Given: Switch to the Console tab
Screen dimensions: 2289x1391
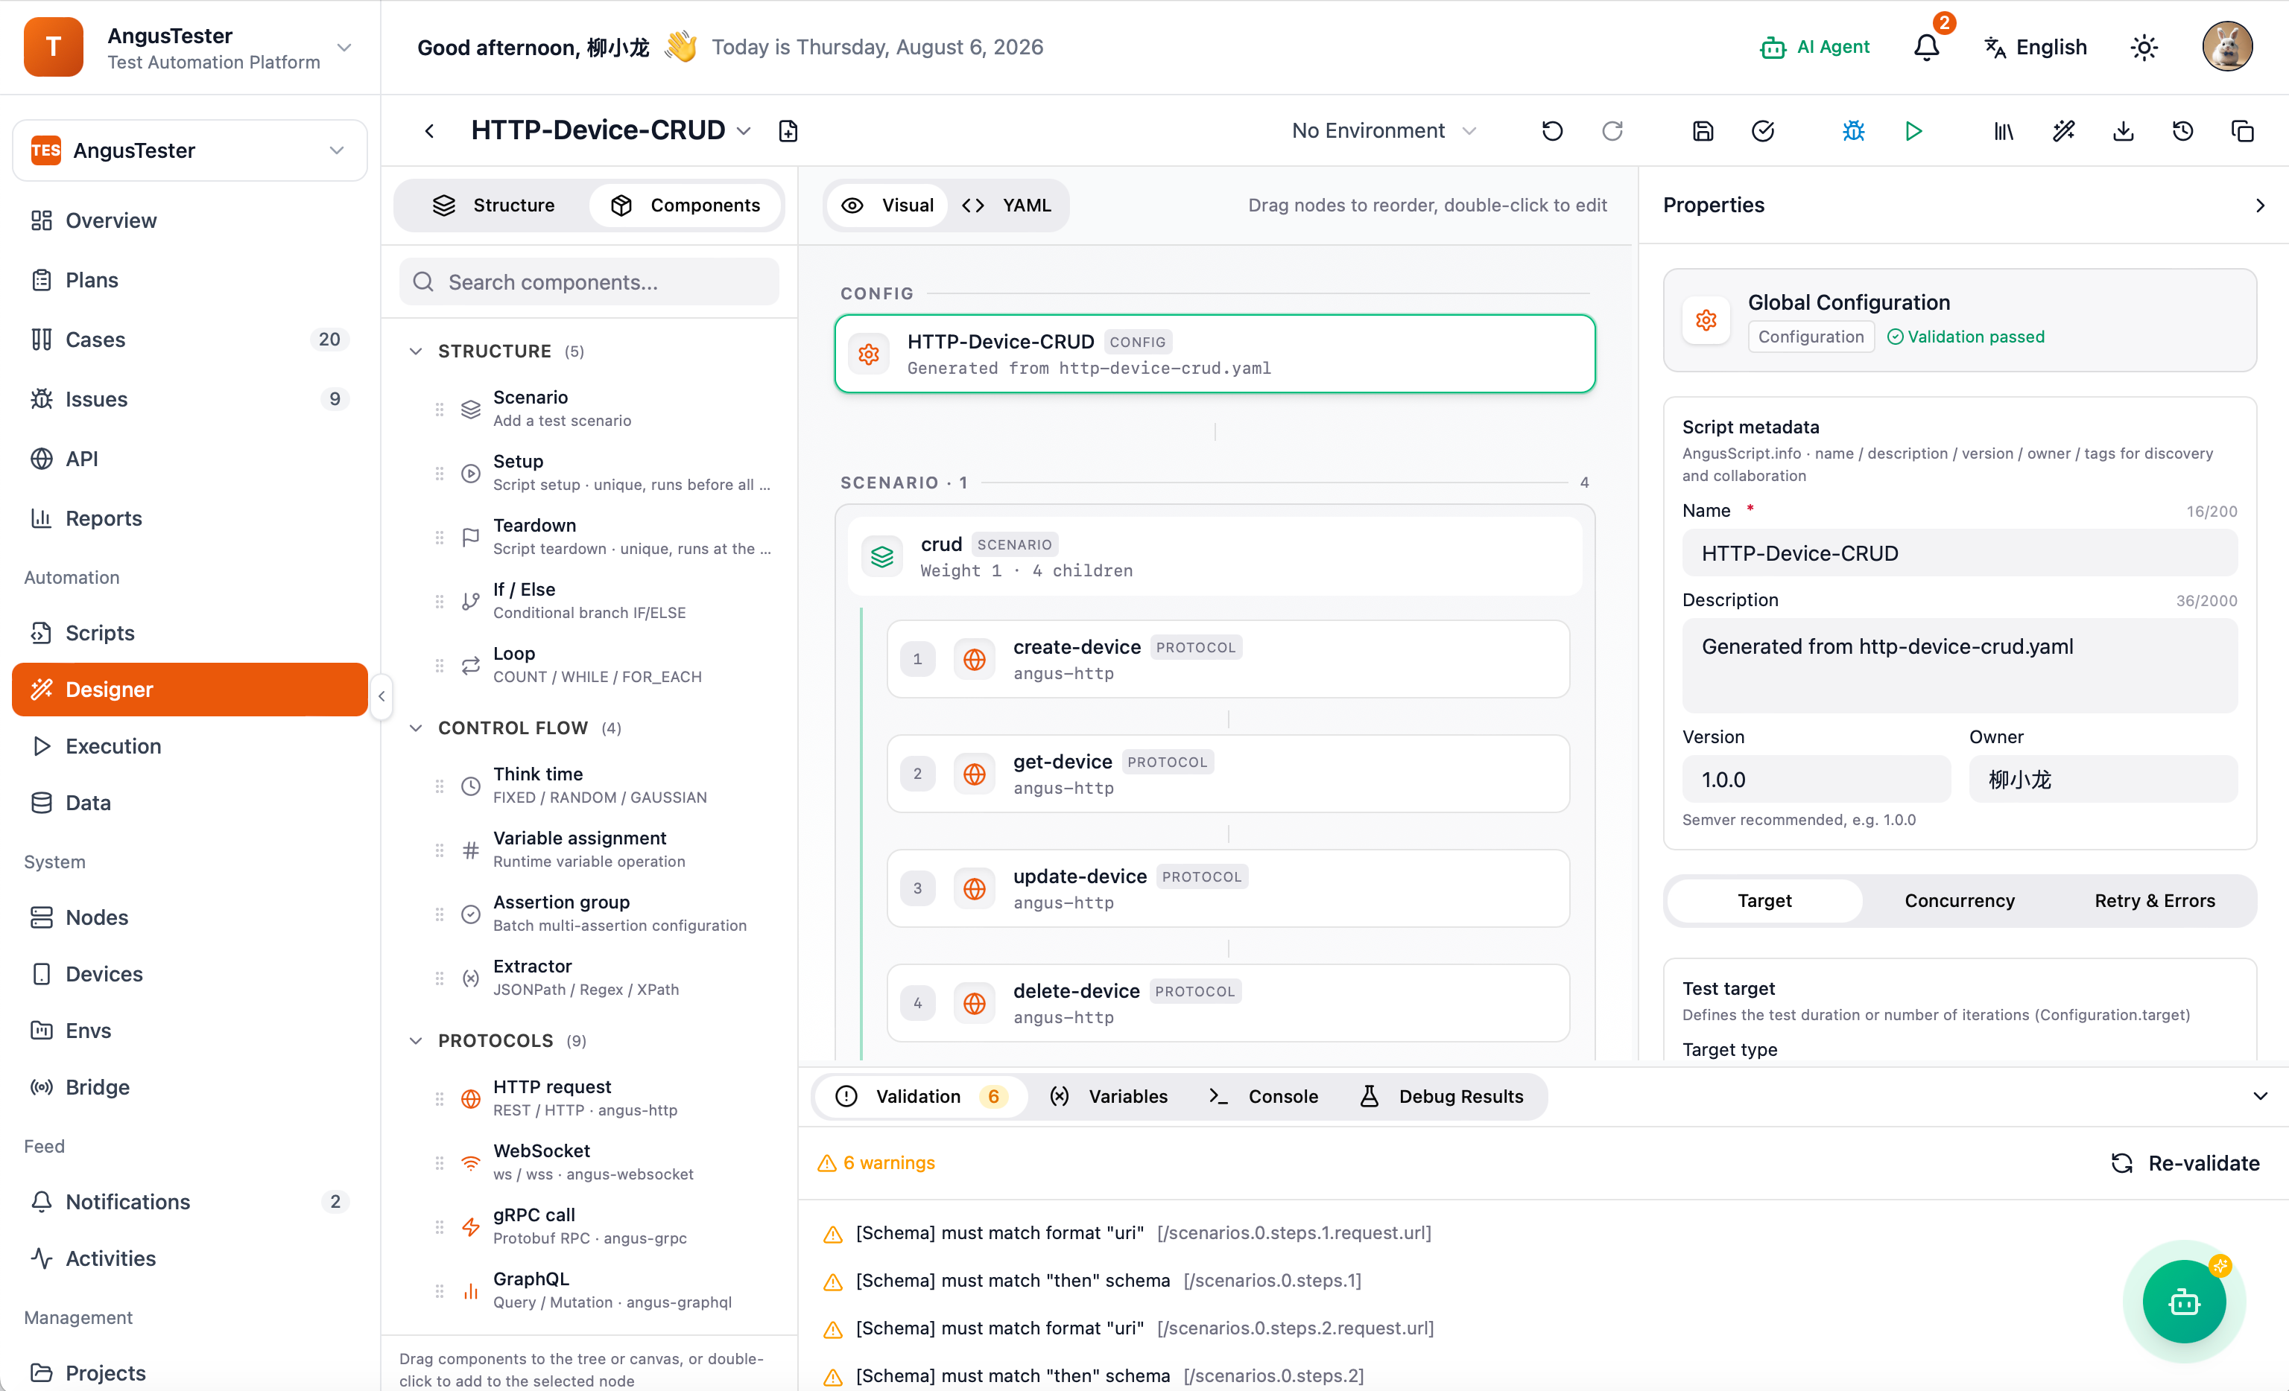Looking at the screenshot, I should pos(1264,1097).
